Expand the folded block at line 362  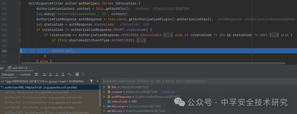tap(20, 35)
